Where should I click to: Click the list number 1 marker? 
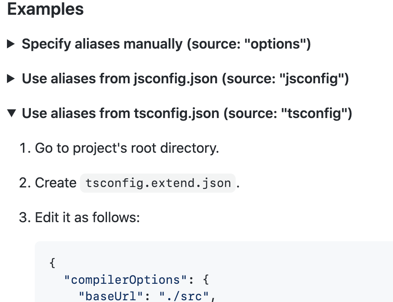[23, 148]
